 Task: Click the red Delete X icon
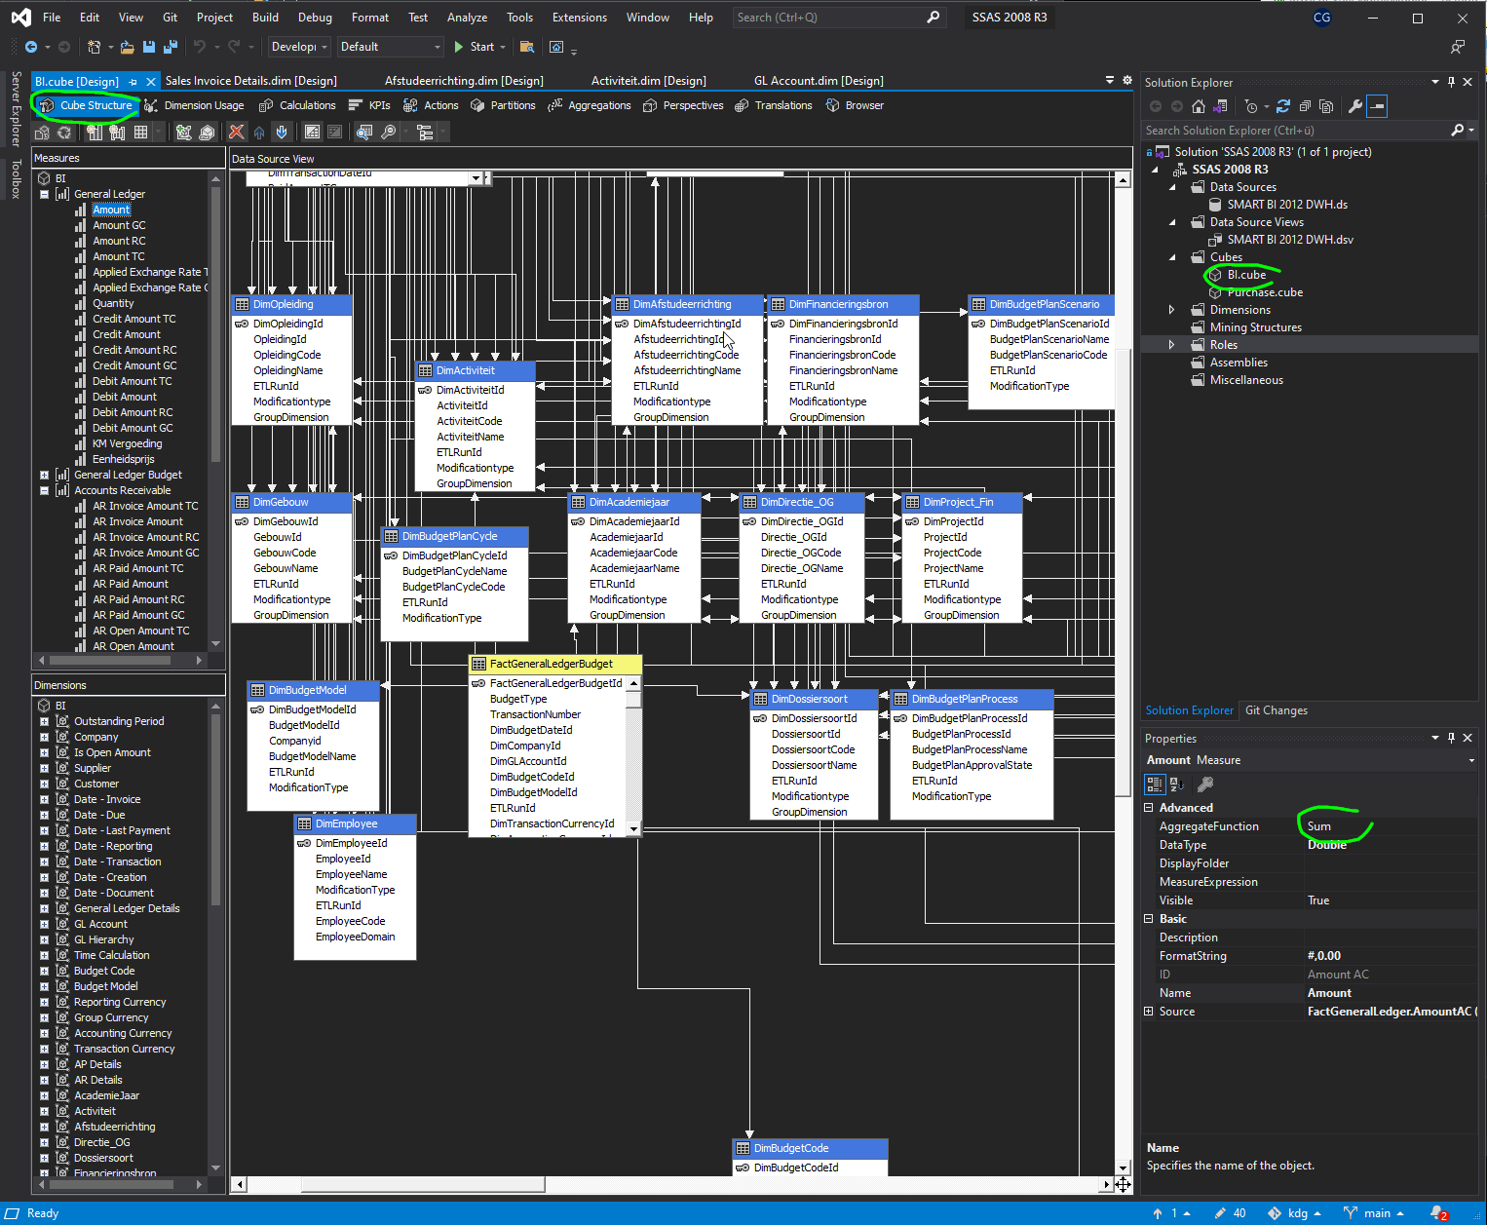click(236, 132)
